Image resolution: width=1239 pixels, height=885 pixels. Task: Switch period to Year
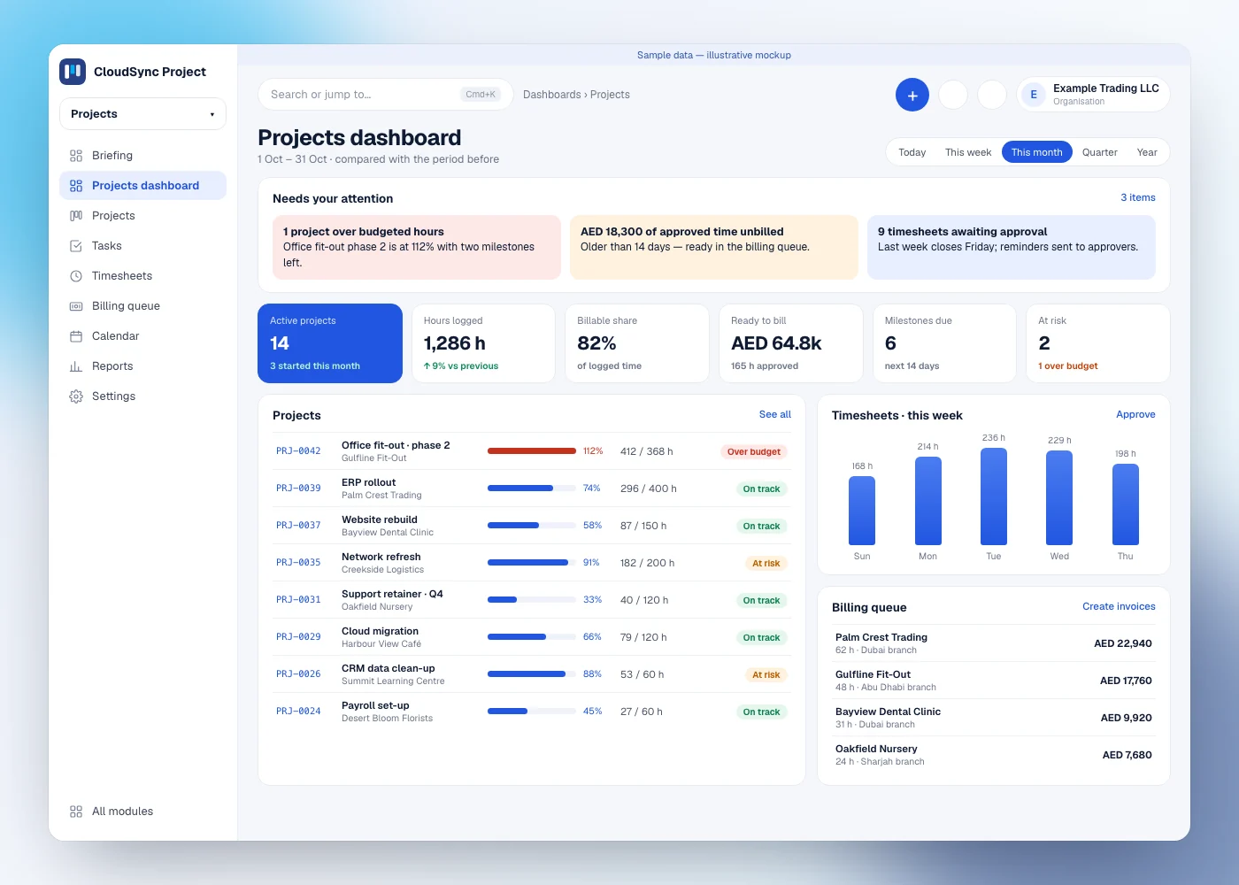tap(1147, 152)
